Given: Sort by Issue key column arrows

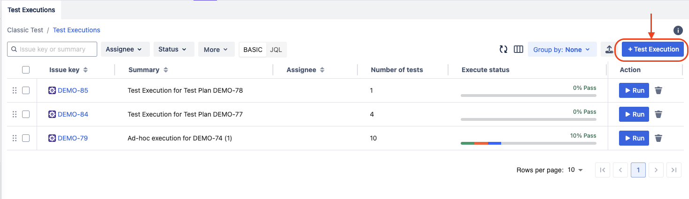Looking at the screenshot, I should click(x=85, y=70).
